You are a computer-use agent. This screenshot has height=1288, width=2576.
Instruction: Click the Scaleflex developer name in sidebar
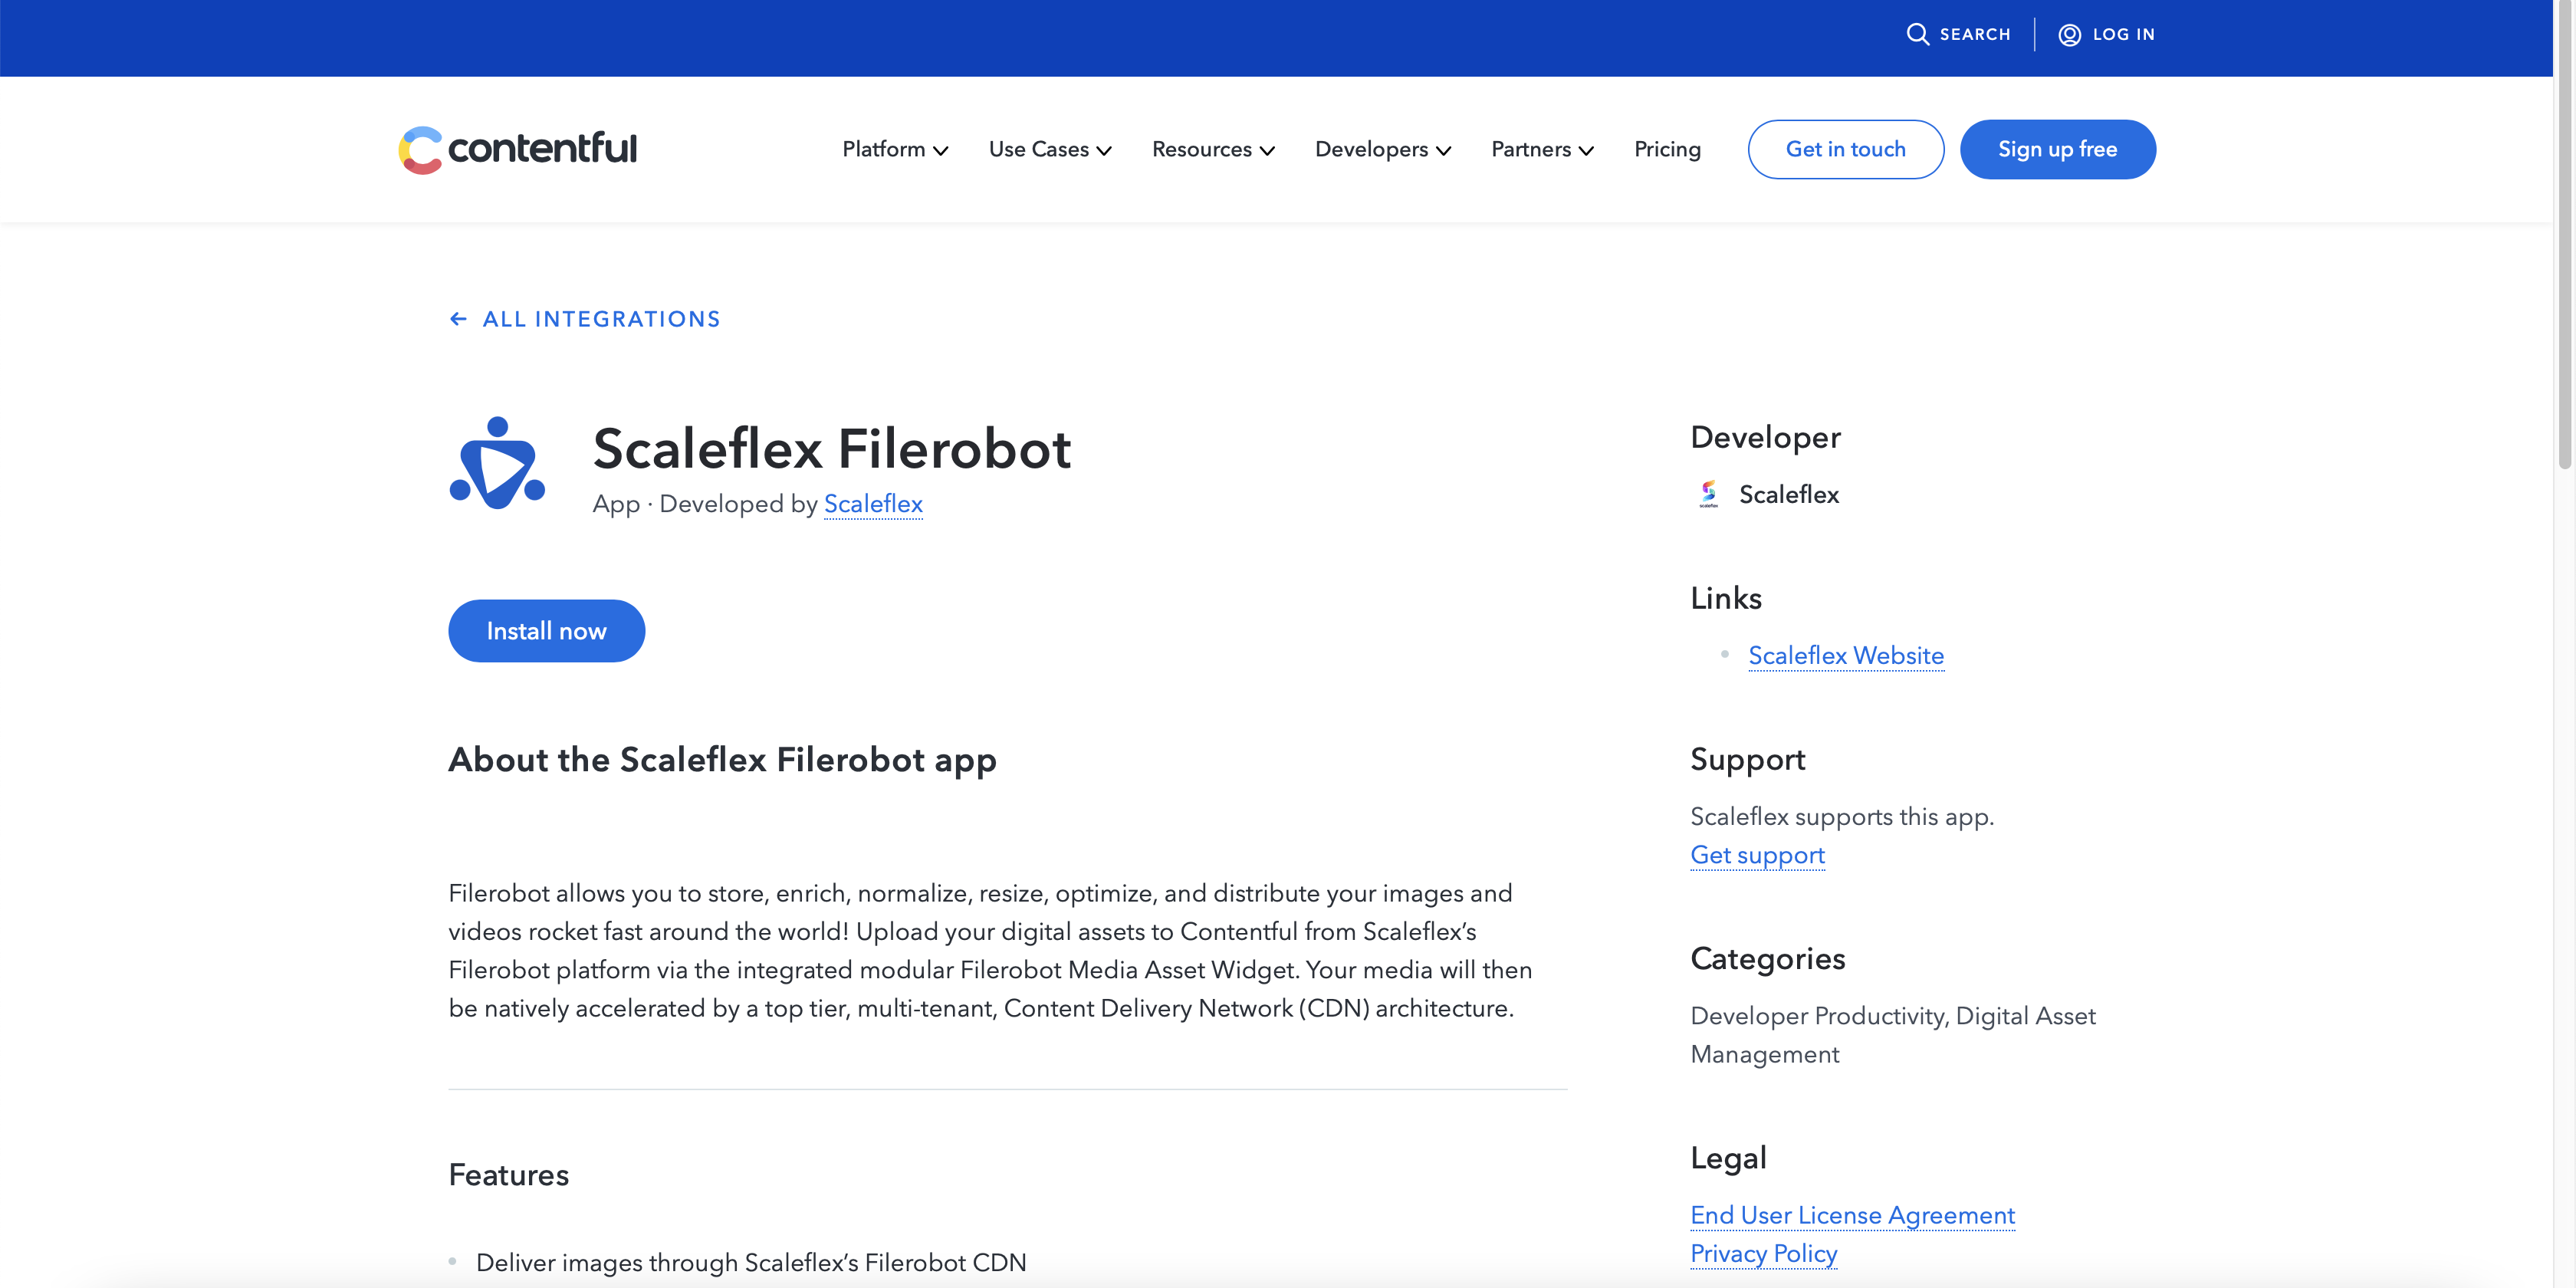click(1788, 494)
